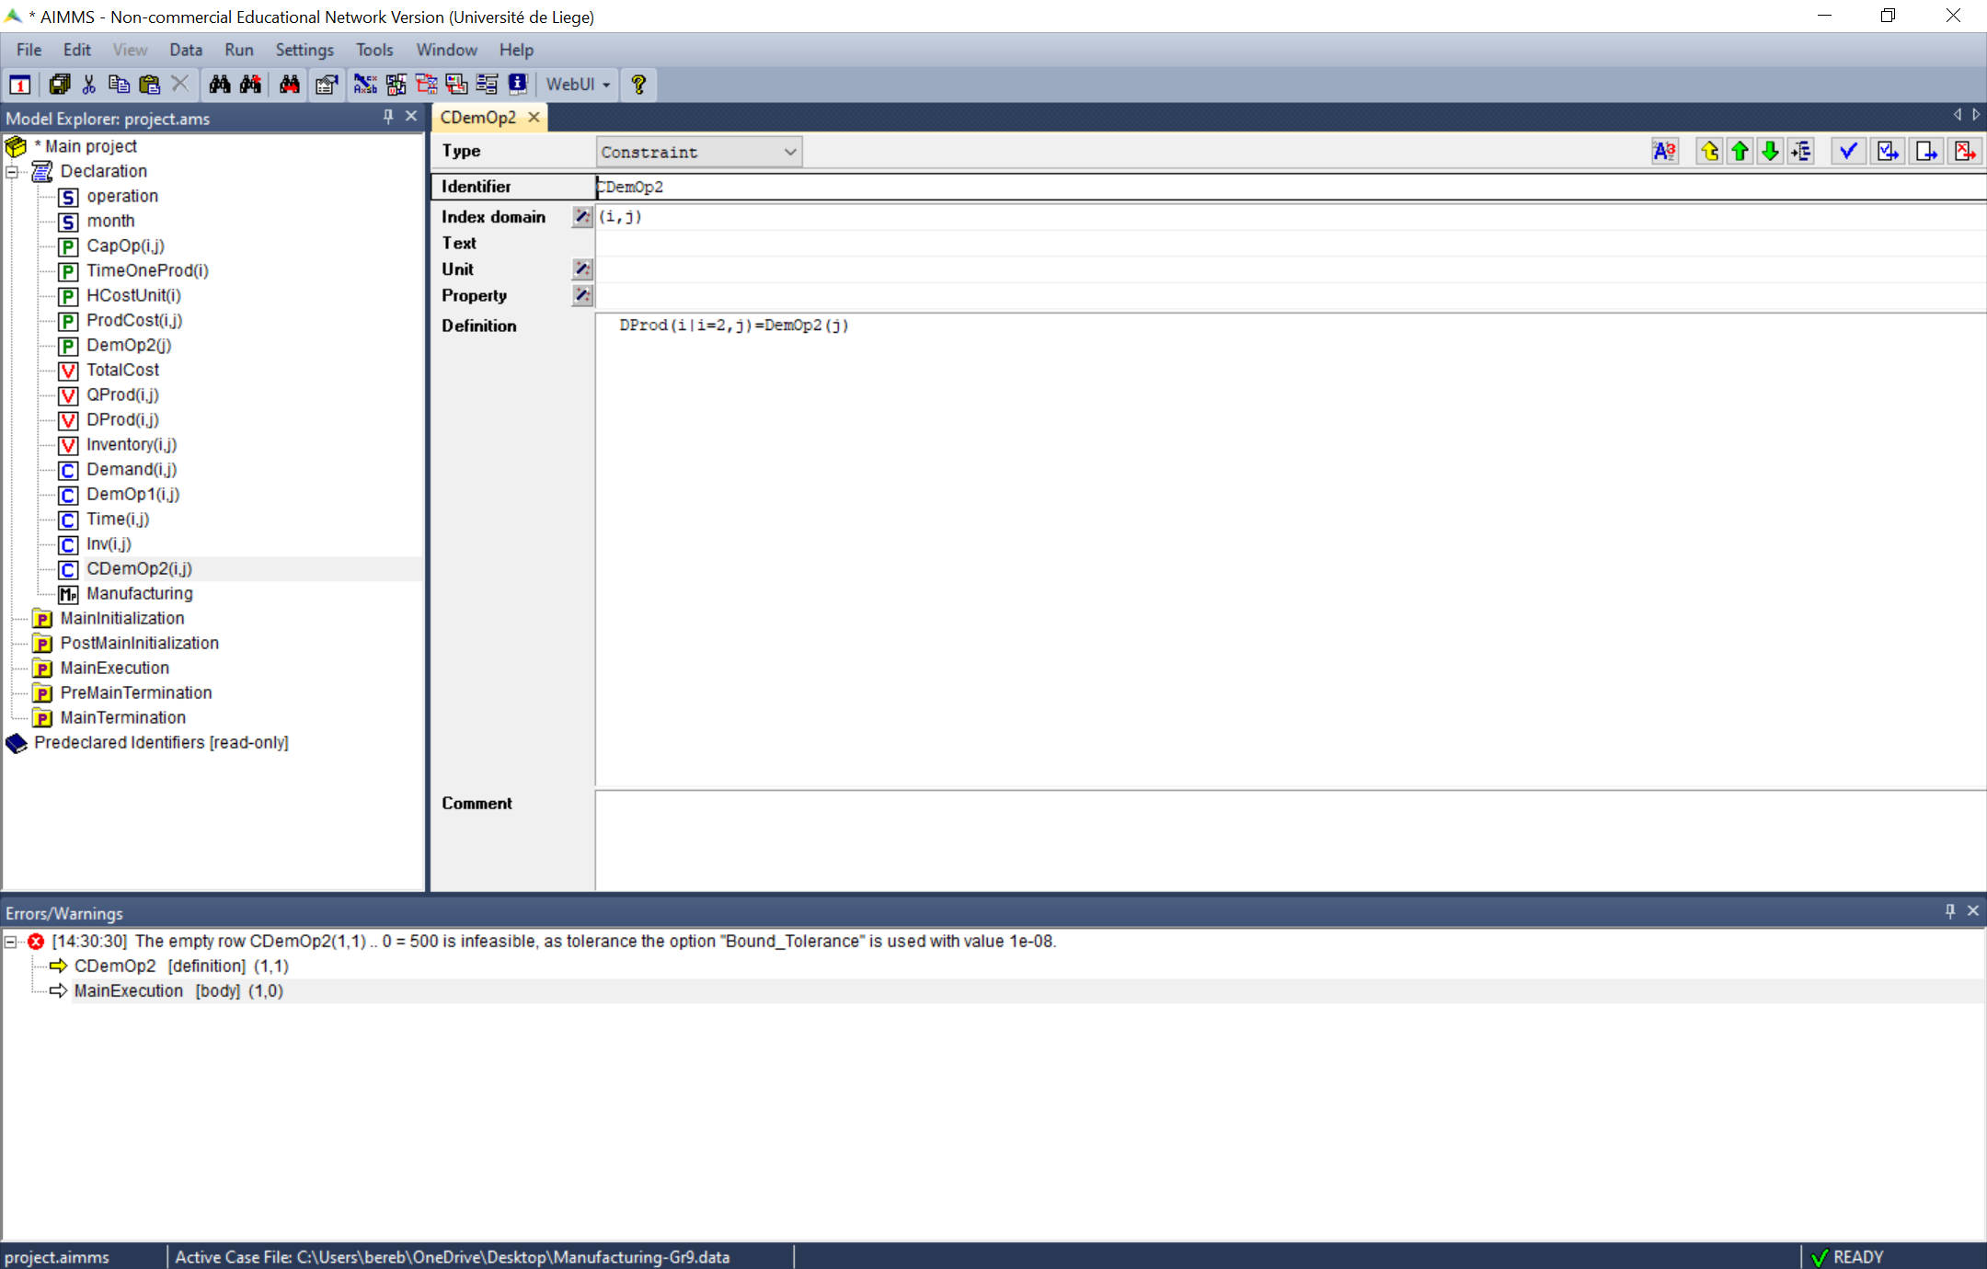Click the commit and close icon

pos(1926,151)
